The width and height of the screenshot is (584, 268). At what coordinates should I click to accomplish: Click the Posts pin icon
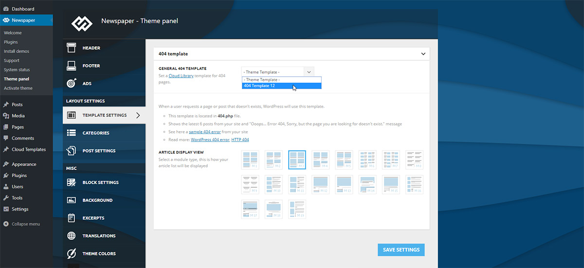click(6, 105)
